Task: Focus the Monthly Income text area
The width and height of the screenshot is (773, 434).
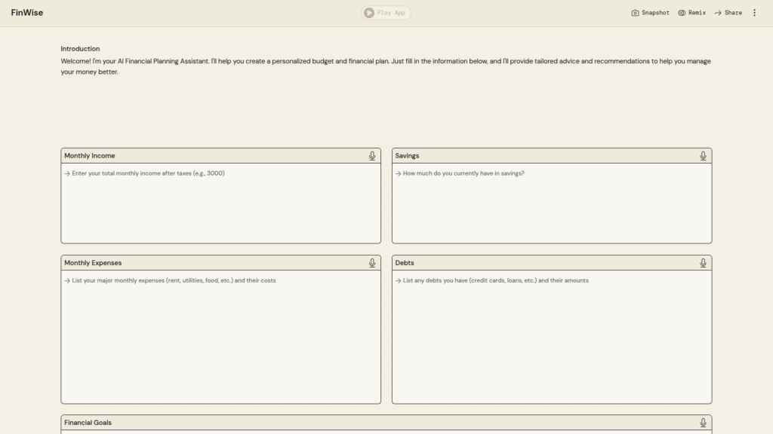Action: 220,203
